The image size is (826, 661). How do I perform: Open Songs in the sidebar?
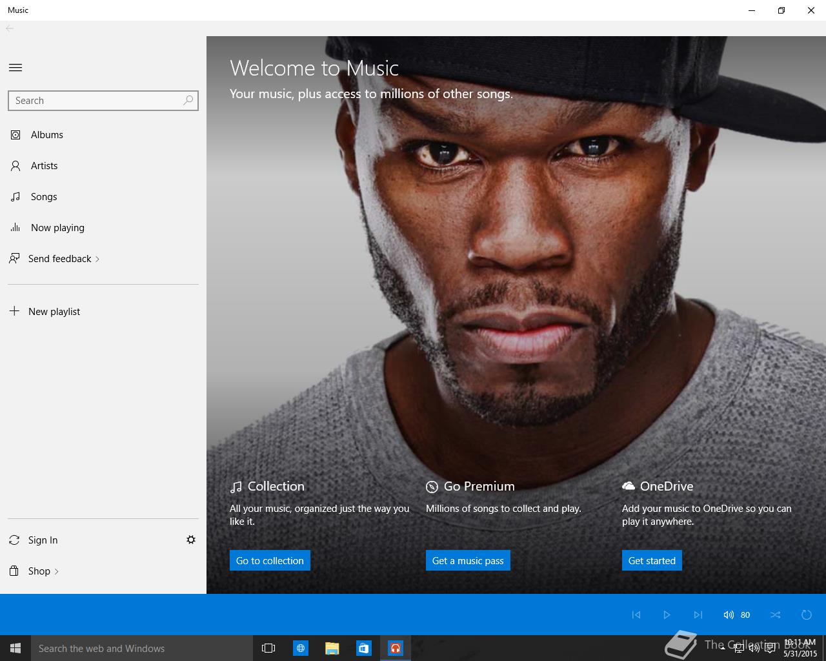(103, 196)
